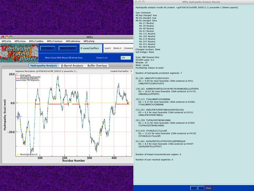This screenshot has height=191, width=254.
Task: Click the 'Sequence Description' text above plot
Action: [x=47, y=71]
